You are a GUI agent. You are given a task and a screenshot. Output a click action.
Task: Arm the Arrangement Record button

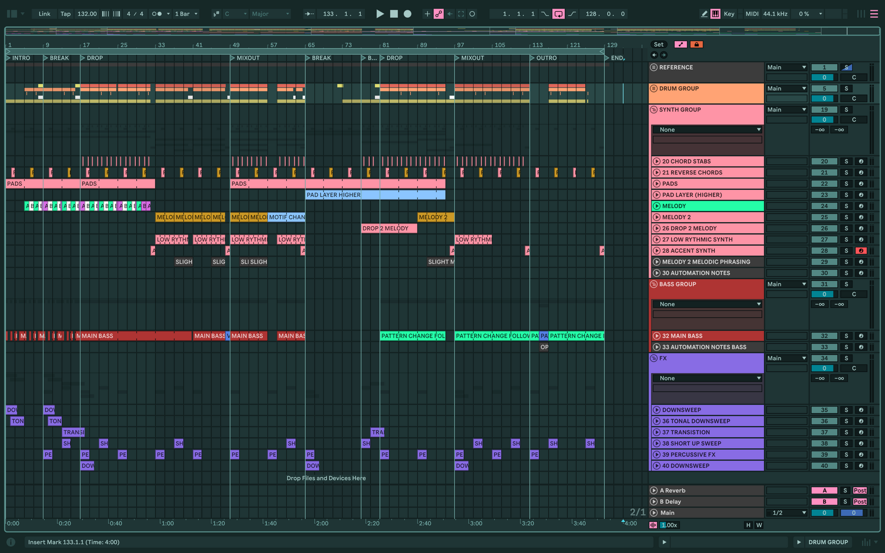point(408,14)
